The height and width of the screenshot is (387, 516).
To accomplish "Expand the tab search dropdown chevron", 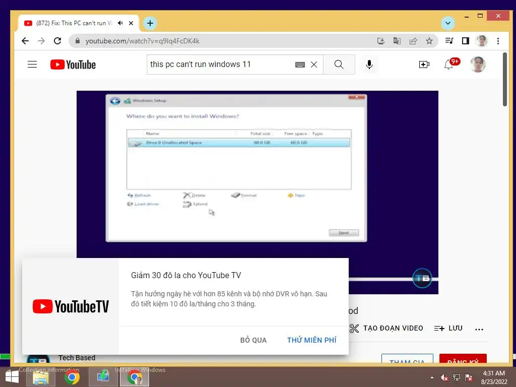I will click(448, 23).
